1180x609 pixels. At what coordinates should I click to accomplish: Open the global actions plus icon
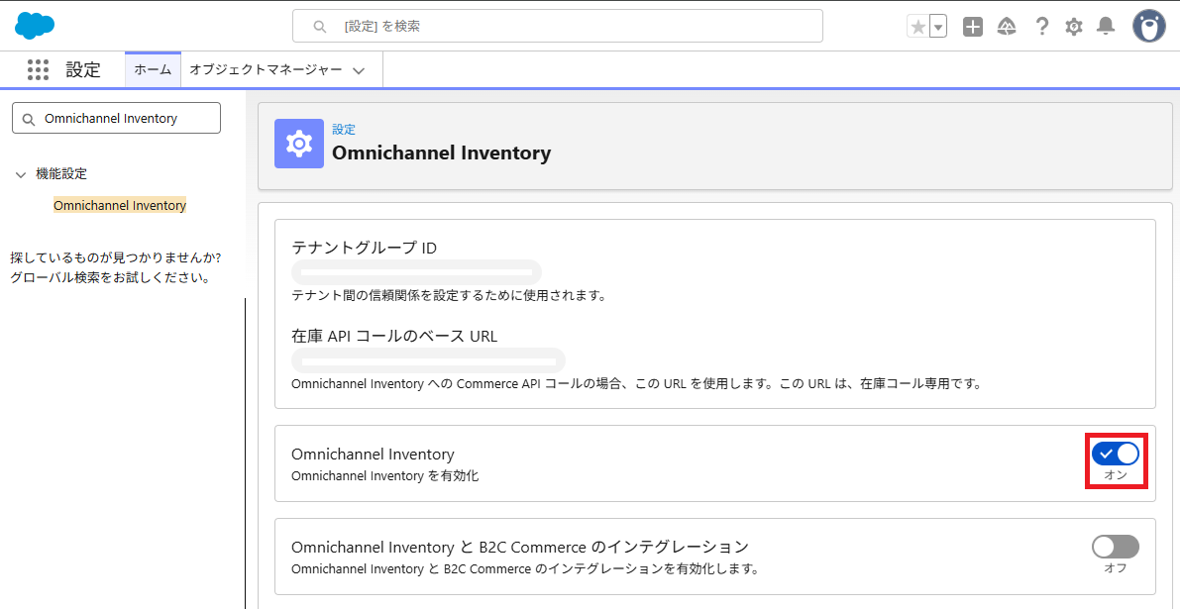[x=973, y=27]
